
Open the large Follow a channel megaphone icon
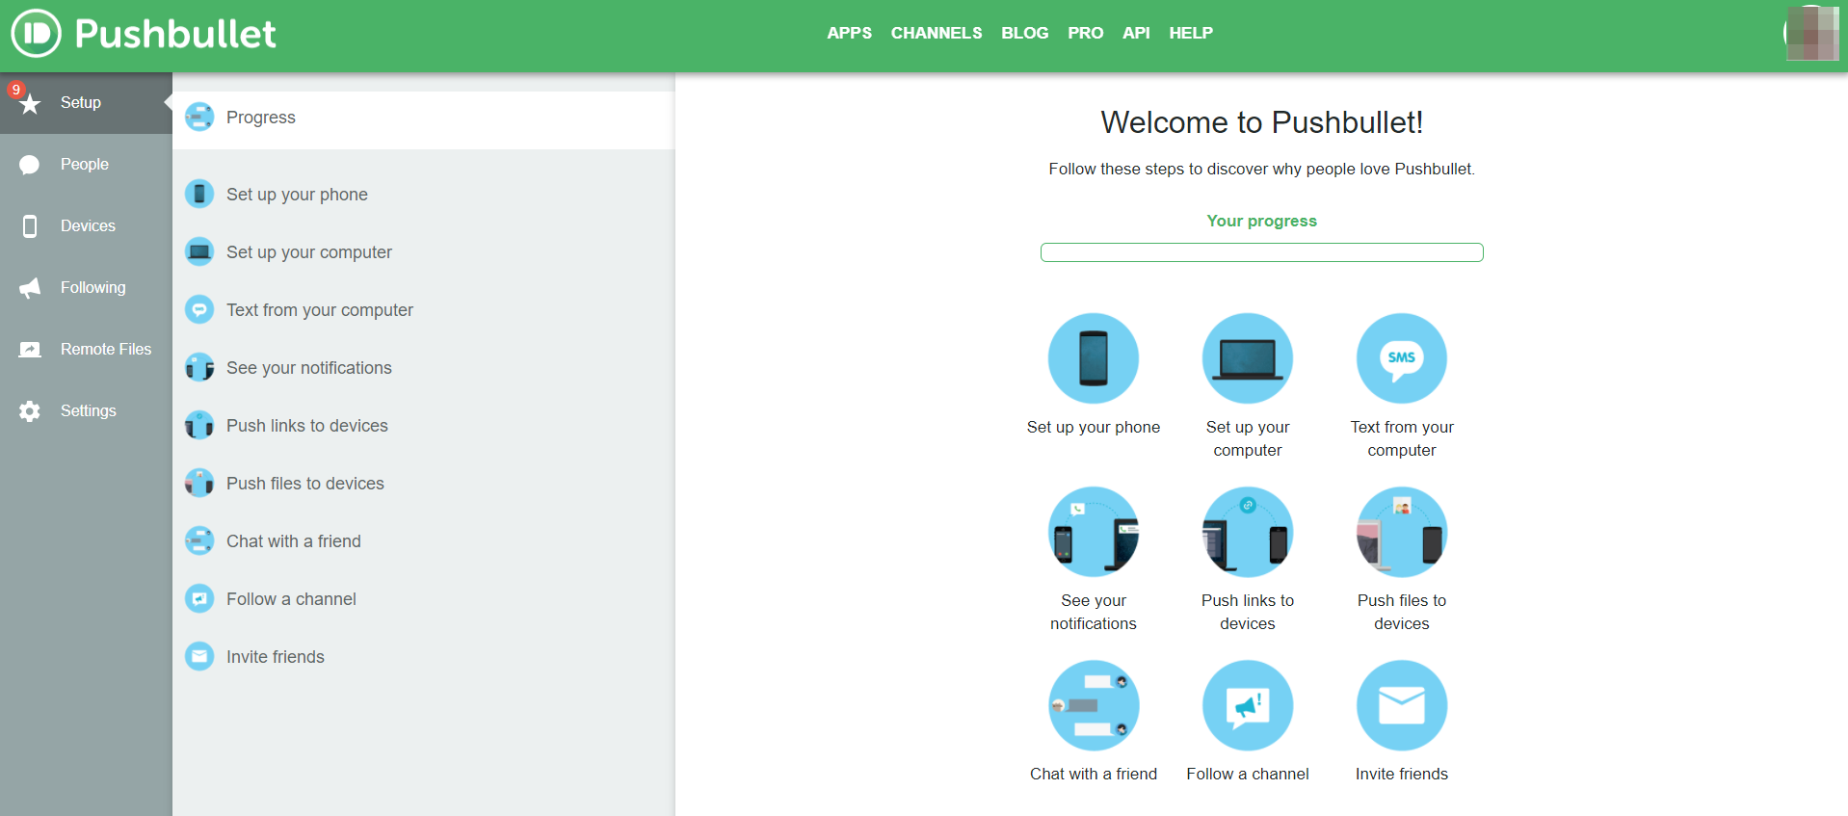point(1248,705)
